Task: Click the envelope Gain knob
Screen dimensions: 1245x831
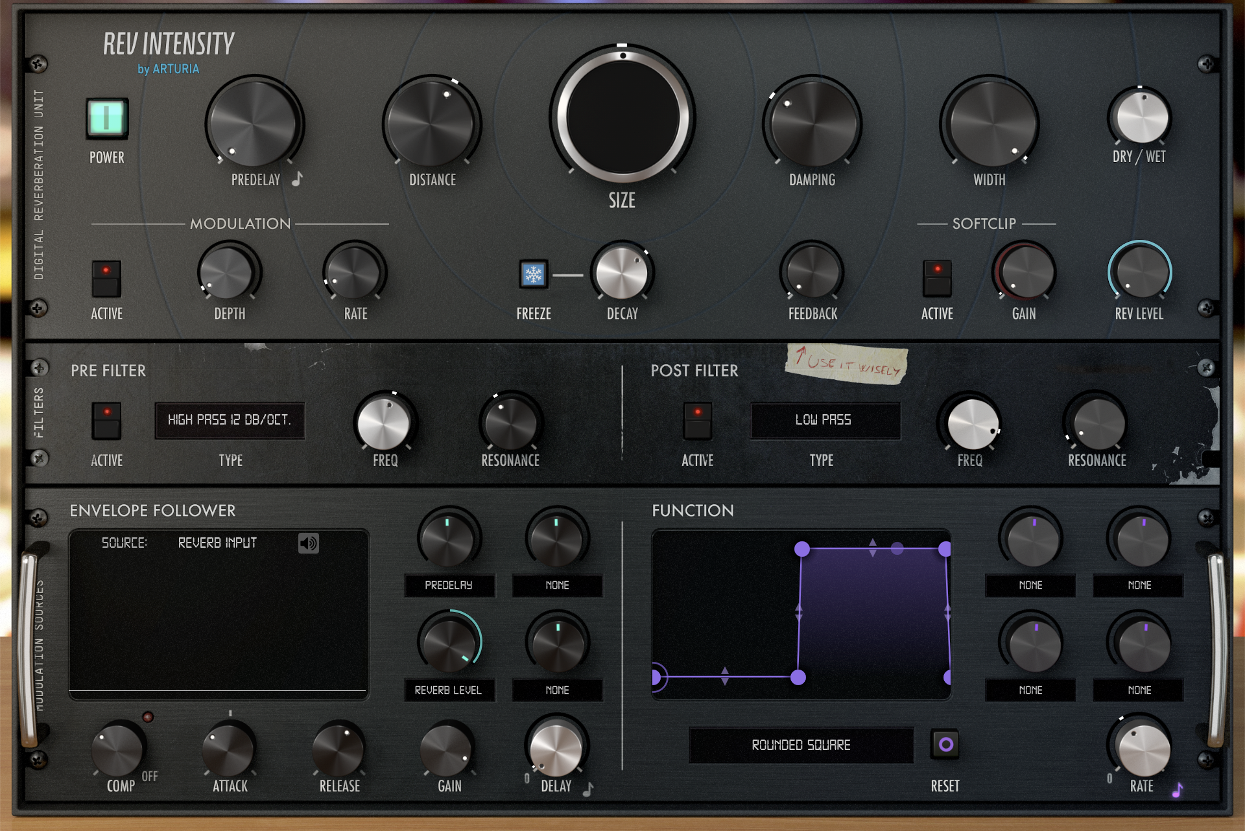Action: pos(447,749)
